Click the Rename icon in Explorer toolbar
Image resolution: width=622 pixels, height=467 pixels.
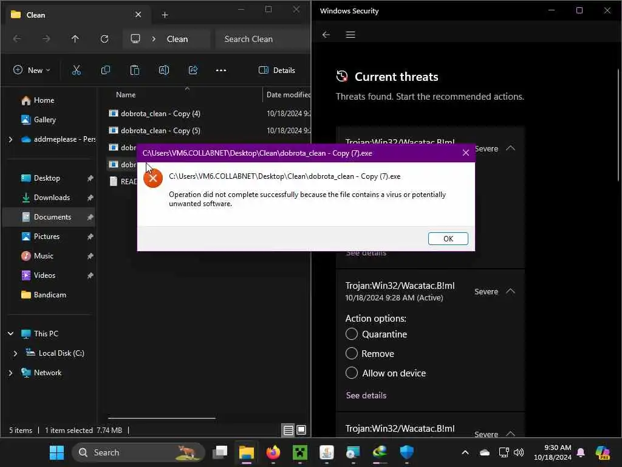point(164,71)
